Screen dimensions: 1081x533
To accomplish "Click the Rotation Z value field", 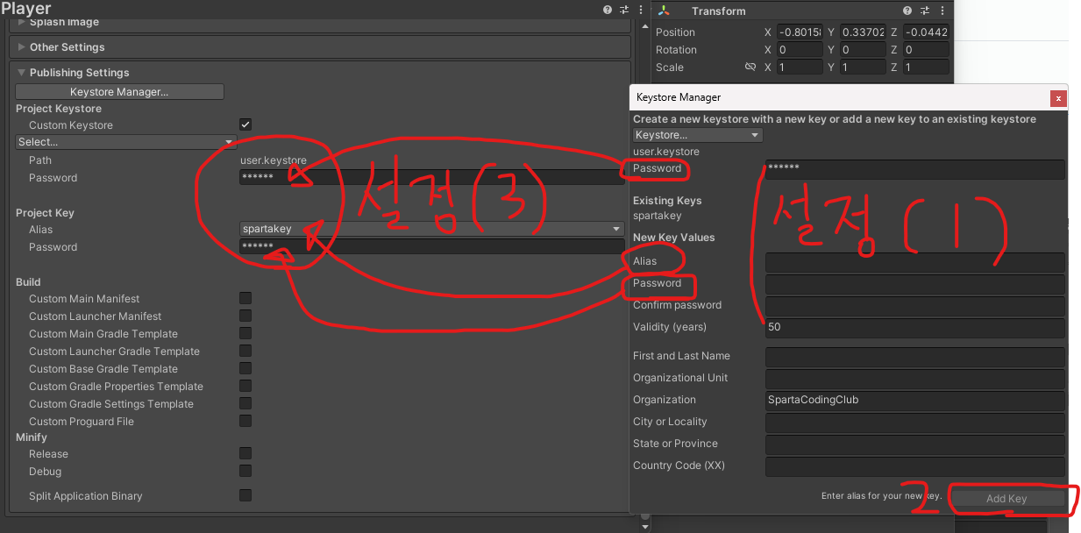I will click(x=926, y=50).
